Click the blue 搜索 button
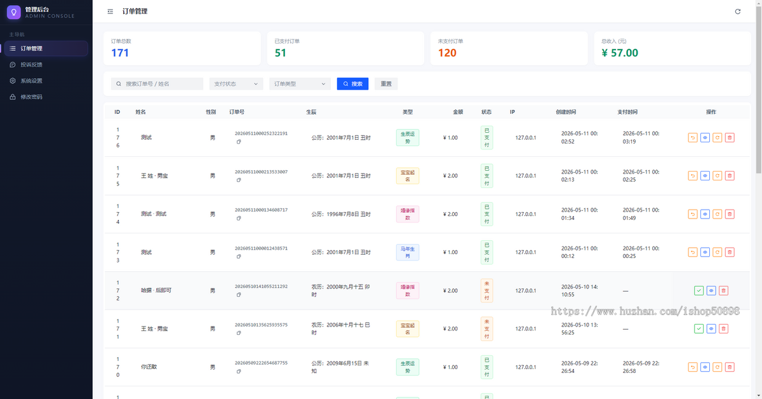Image resolution: width=762 pixels, height=399 pixels. pos(352,84)
